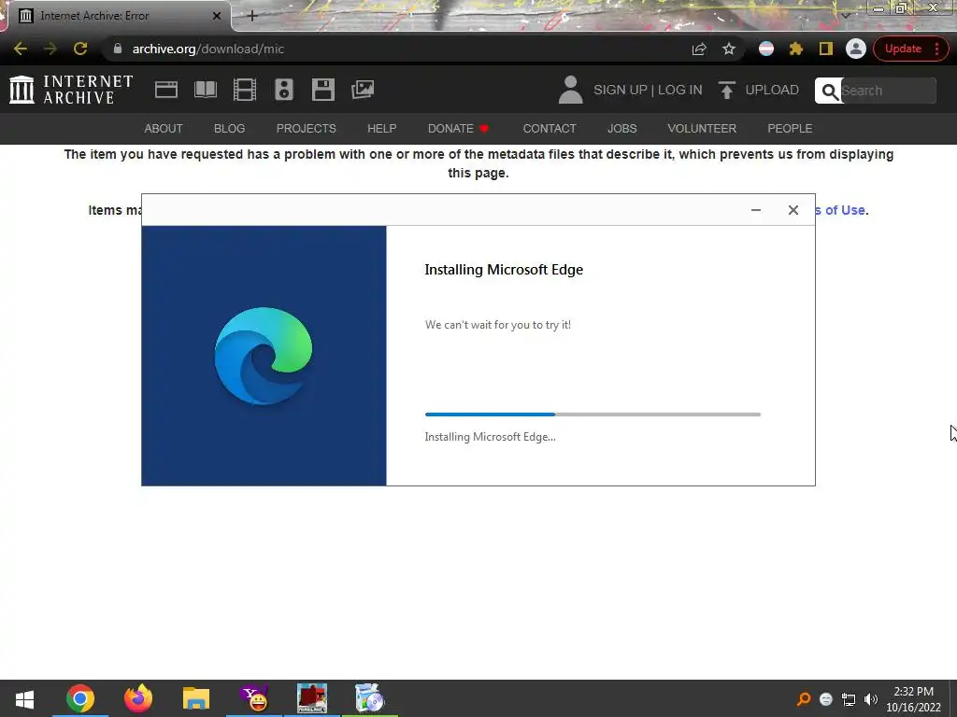Viewport: 957px width, 717px height.
Task: Open the HELP menu item
Action: (382, 129)
